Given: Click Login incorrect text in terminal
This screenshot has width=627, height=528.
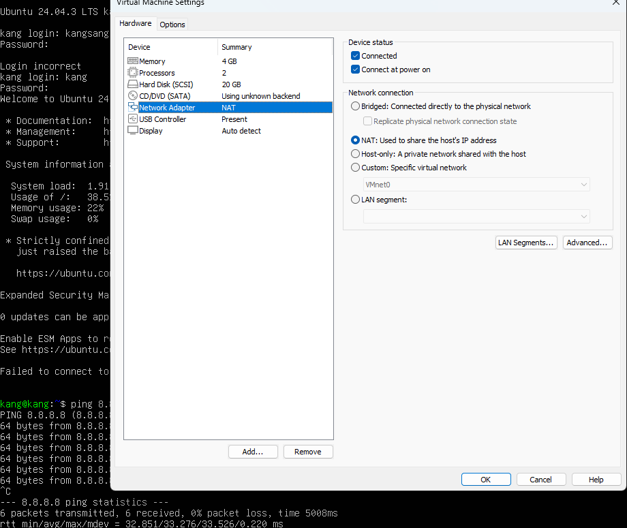Looking at the screenshot, I should [40, 66].
